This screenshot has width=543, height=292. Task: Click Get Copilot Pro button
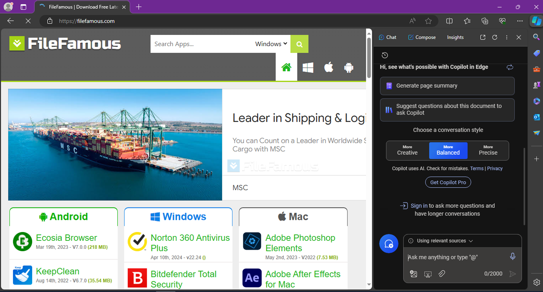tap(448, 182)
